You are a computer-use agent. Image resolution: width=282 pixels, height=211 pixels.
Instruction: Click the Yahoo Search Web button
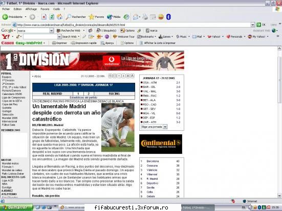pyautogui.click(x=69, y=37)
